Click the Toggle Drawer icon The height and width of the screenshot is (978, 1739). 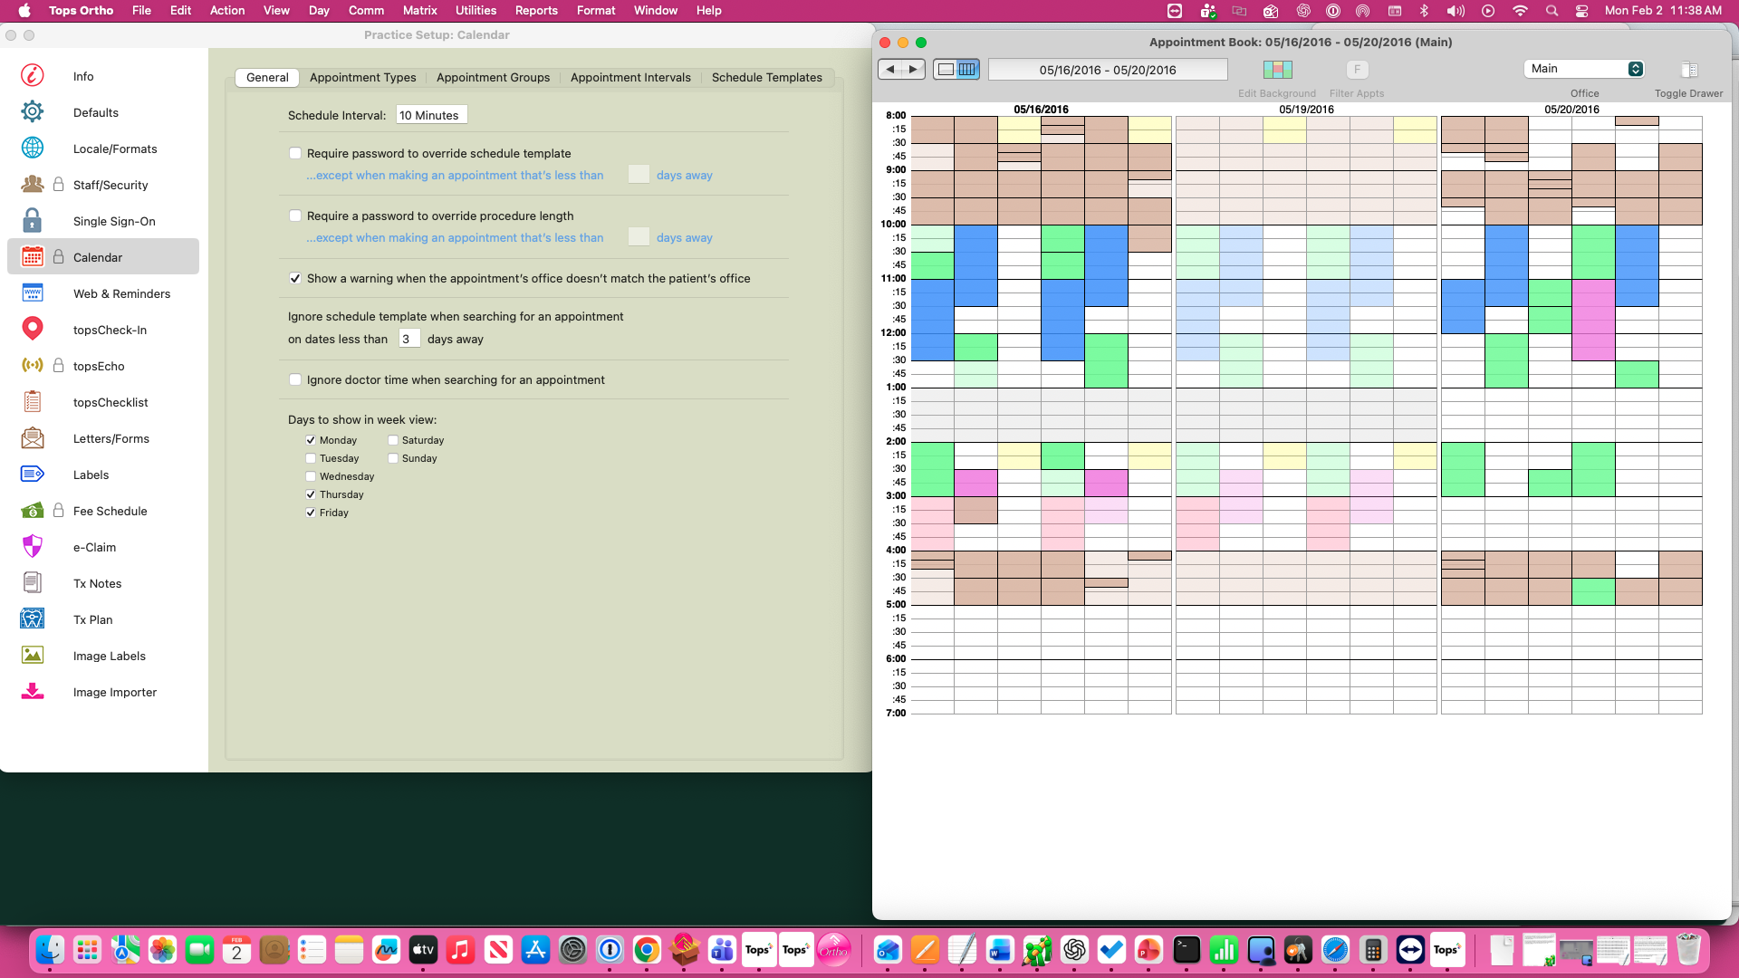click(x=1688, y=70)
